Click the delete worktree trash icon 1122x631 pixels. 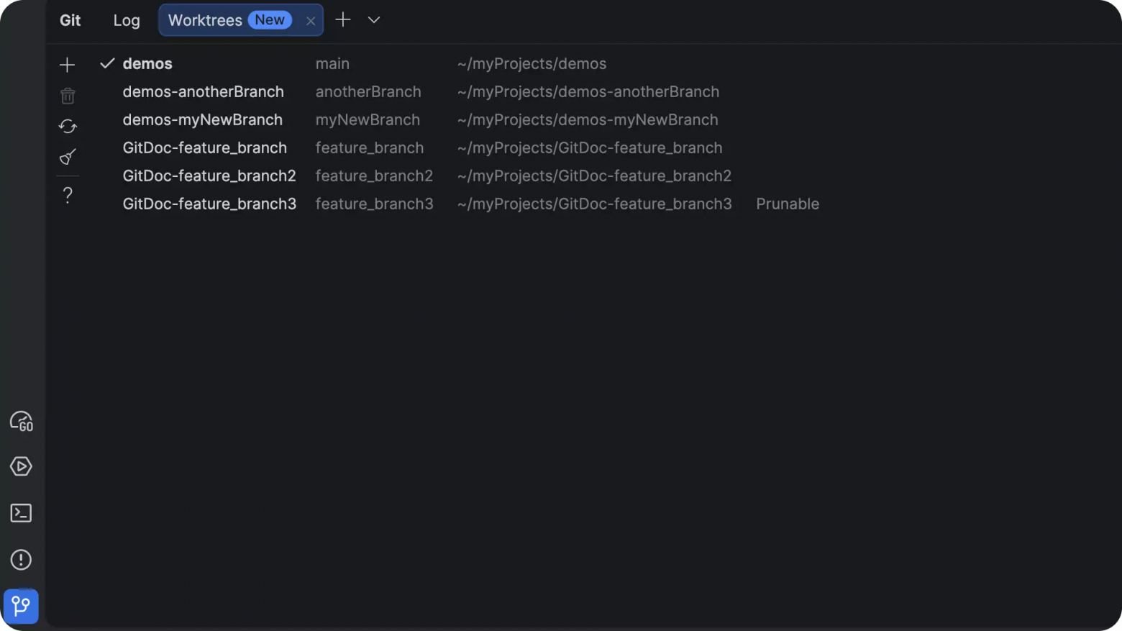(x=68, y=96)
